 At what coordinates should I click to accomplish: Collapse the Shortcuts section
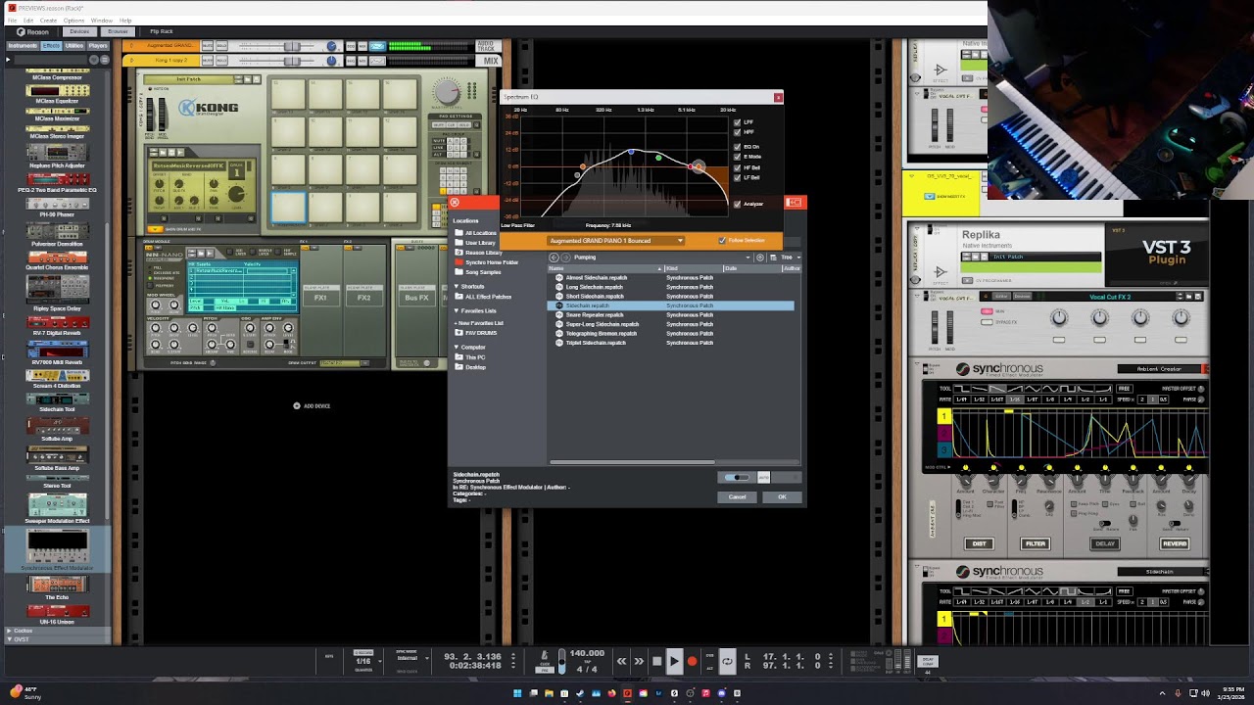point(457,286)
